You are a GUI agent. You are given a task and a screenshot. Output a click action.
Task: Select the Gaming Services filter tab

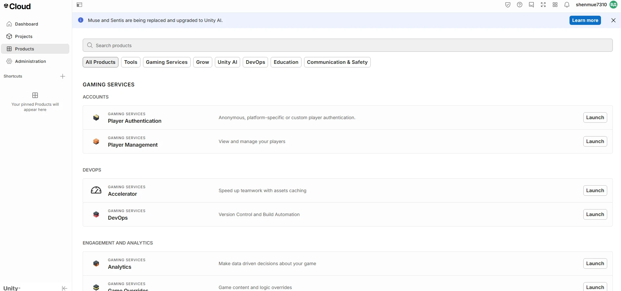click(167, 62)
